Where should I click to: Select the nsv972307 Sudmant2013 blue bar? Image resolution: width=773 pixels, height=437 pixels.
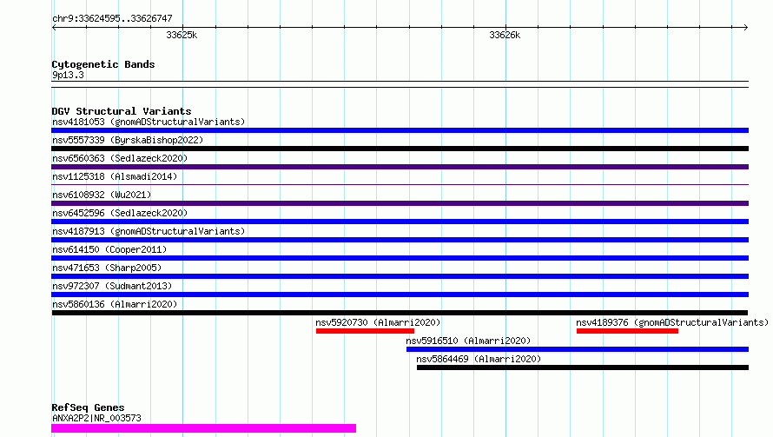(x=400, y=295)
